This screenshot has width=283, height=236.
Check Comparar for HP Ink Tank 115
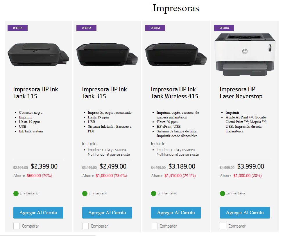[17, 226]
